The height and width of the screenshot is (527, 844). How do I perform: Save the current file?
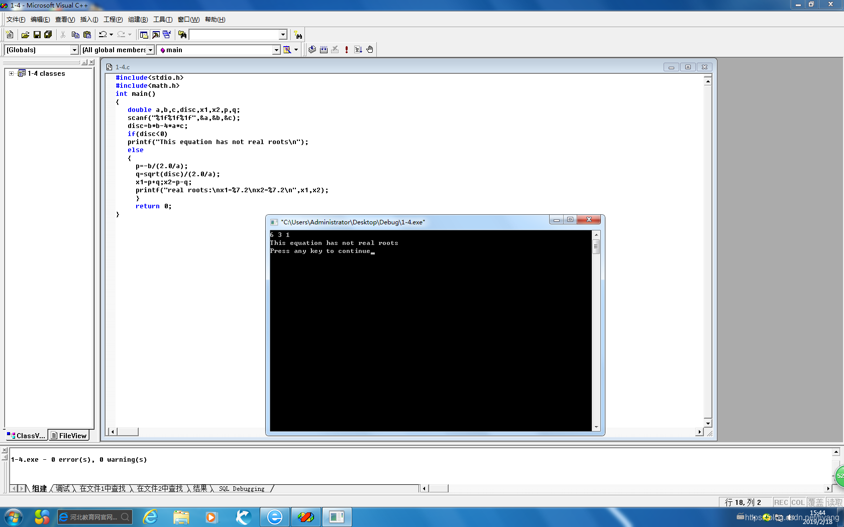tap(37, 35)
